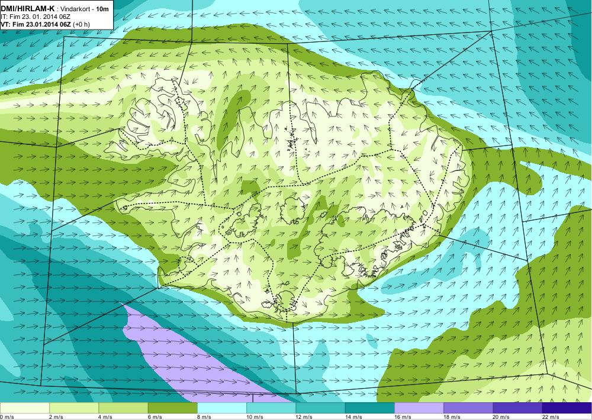Click the '0 m/s' legend label
This screenshot has width=592, height=420.
7,417
